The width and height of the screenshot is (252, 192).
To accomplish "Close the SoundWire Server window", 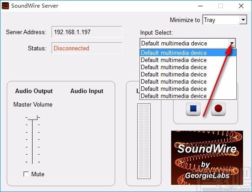I will (241, 6).
